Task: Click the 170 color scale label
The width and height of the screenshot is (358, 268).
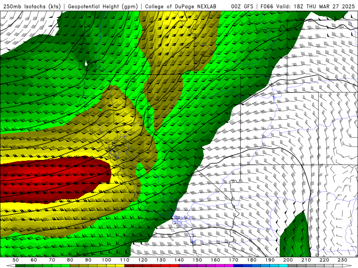Action: pos(234,260)
